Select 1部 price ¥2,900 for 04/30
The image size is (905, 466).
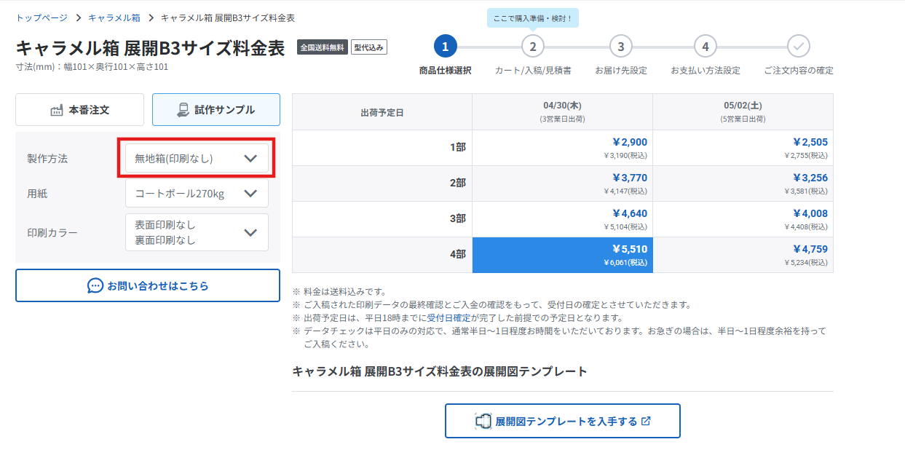pos(563,148)
